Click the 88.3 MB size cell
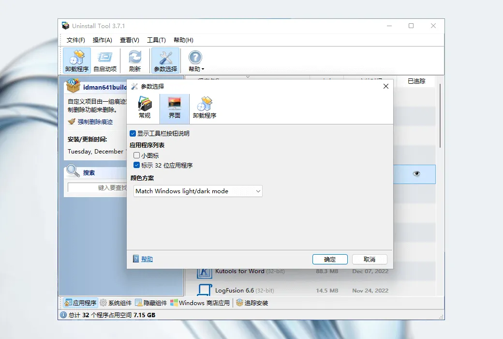Image resolution: width=503 pixels, height=339 pixels. pyautogui.click(x=327, y=271)
